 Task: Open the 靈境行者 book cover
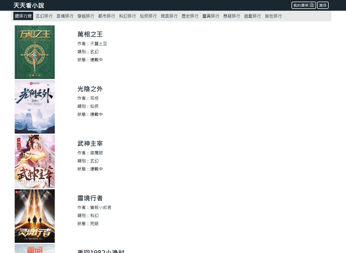[x=35, y=216]
